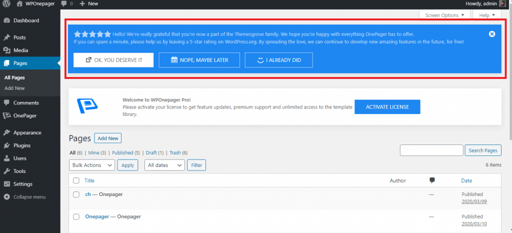This screenshot has width=512, height=233.
Task: Click Add New button beside Pages heading
Action: (108, 138)
